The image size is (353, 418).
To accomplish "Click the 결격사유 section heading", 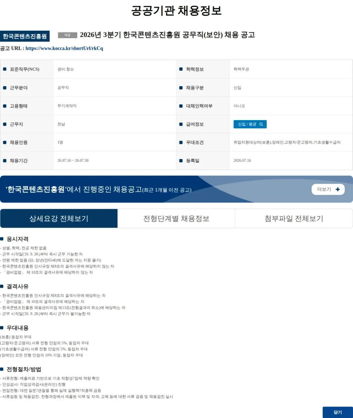I will point(17,286).
